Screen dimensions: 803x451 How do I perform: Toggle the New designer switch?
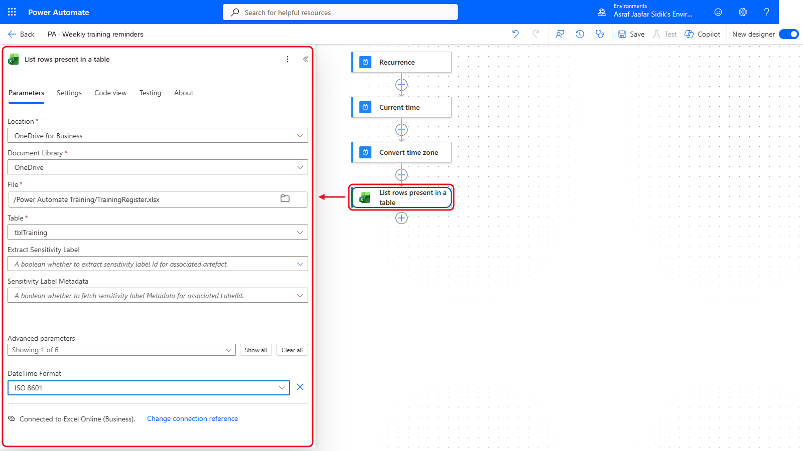point(789,34)
